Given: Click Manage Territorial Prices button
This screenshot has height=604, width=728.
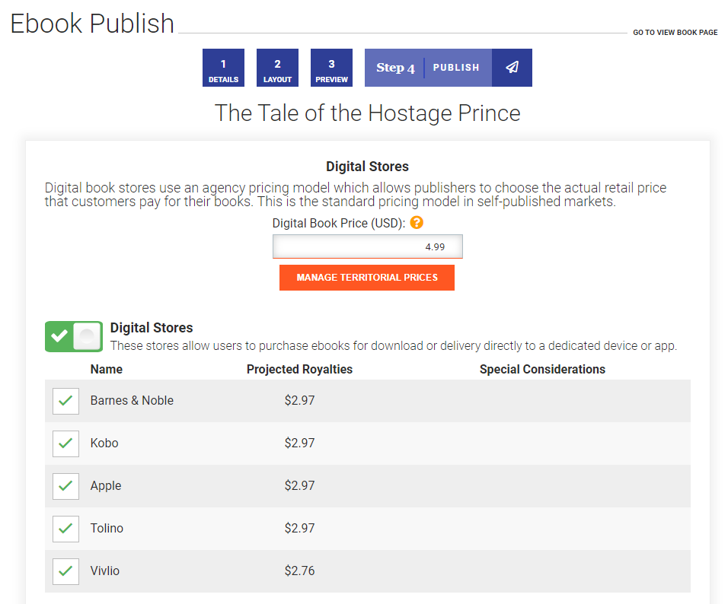Looking at the screenshot, I should [x=367, y=278].
